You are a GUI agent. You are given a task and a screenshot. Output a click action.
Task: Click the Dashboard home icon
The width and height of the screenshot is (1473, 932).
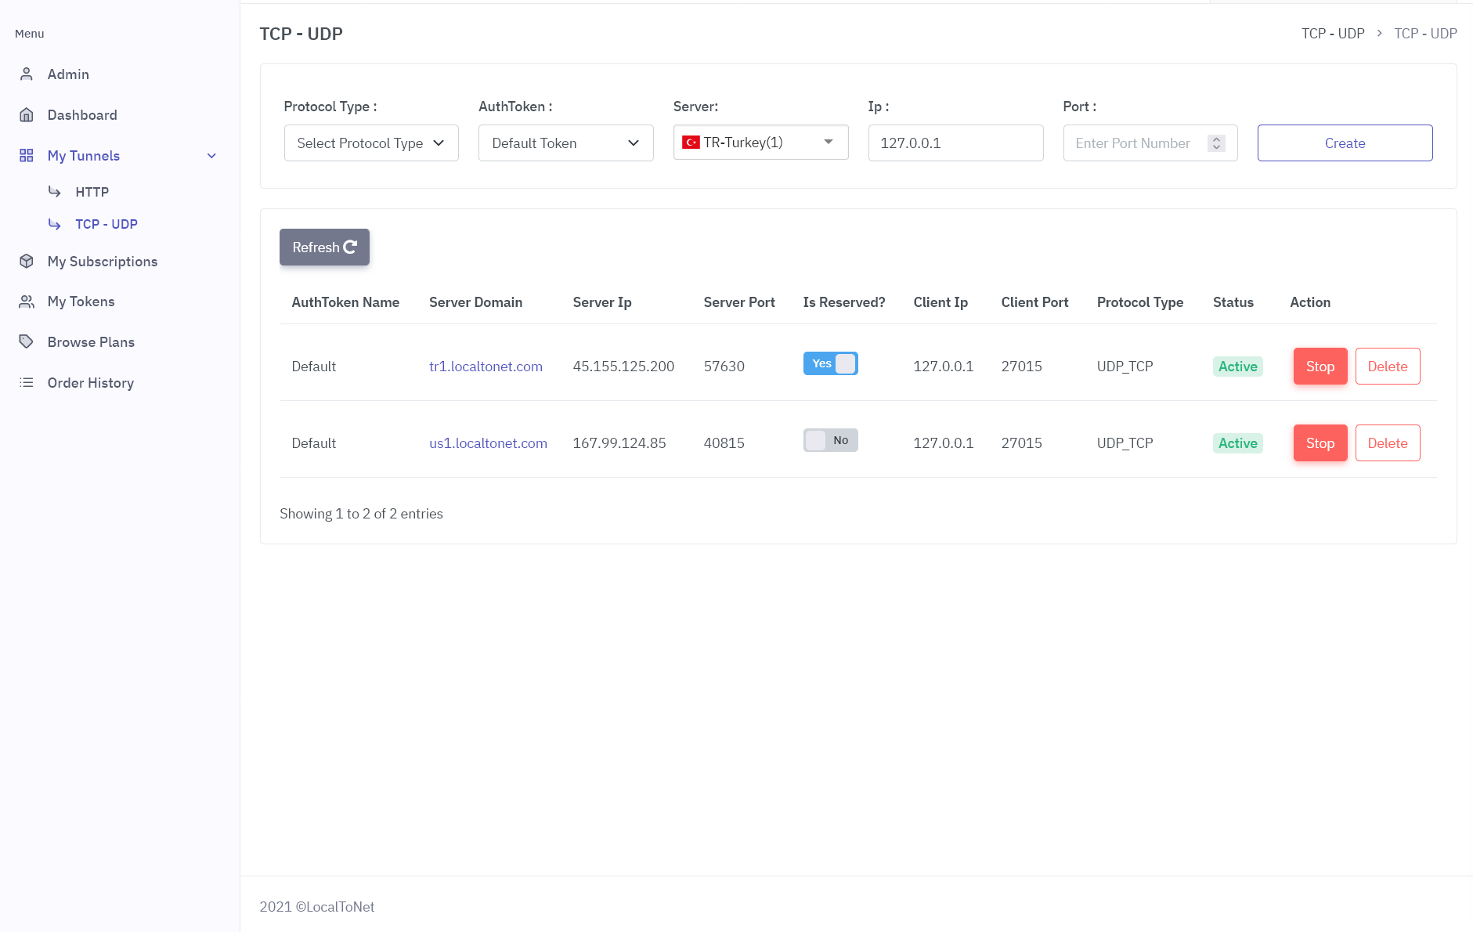pyautogui.click(x=27, y=115)
